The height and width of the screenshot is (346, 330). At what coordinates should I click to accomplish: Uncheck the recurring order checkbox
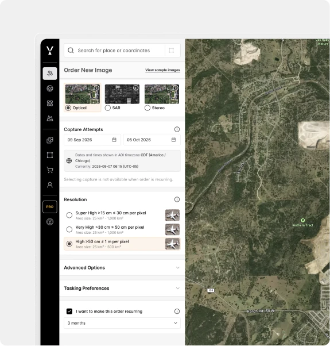pos(69,312)
